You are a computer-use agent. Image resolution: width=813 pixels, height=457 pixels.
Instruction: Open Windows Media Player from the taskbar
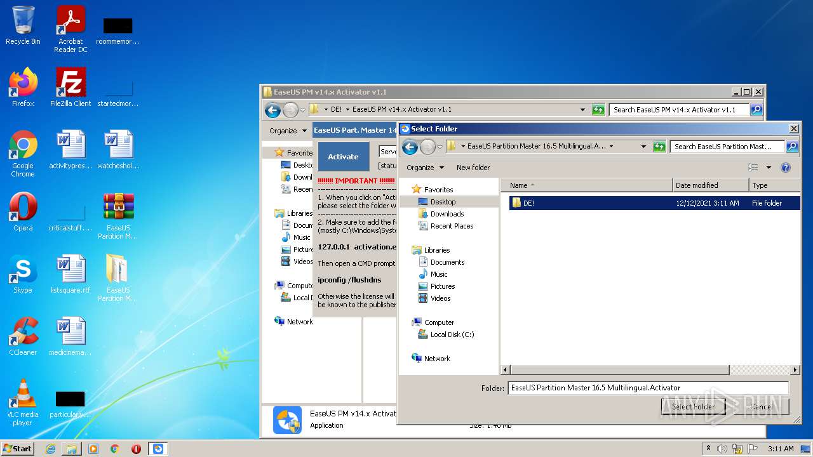(x=93, y=449)
